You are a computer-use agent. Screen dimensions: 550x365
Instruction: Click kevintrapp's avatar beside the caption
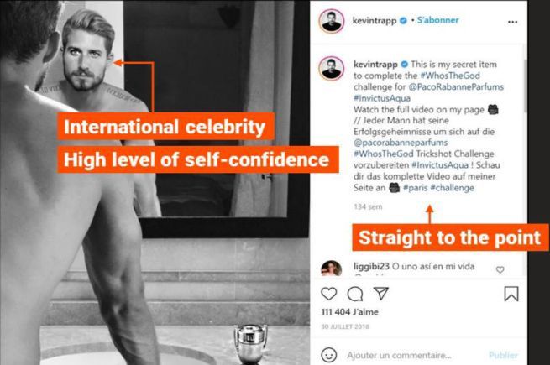point(331,67)
